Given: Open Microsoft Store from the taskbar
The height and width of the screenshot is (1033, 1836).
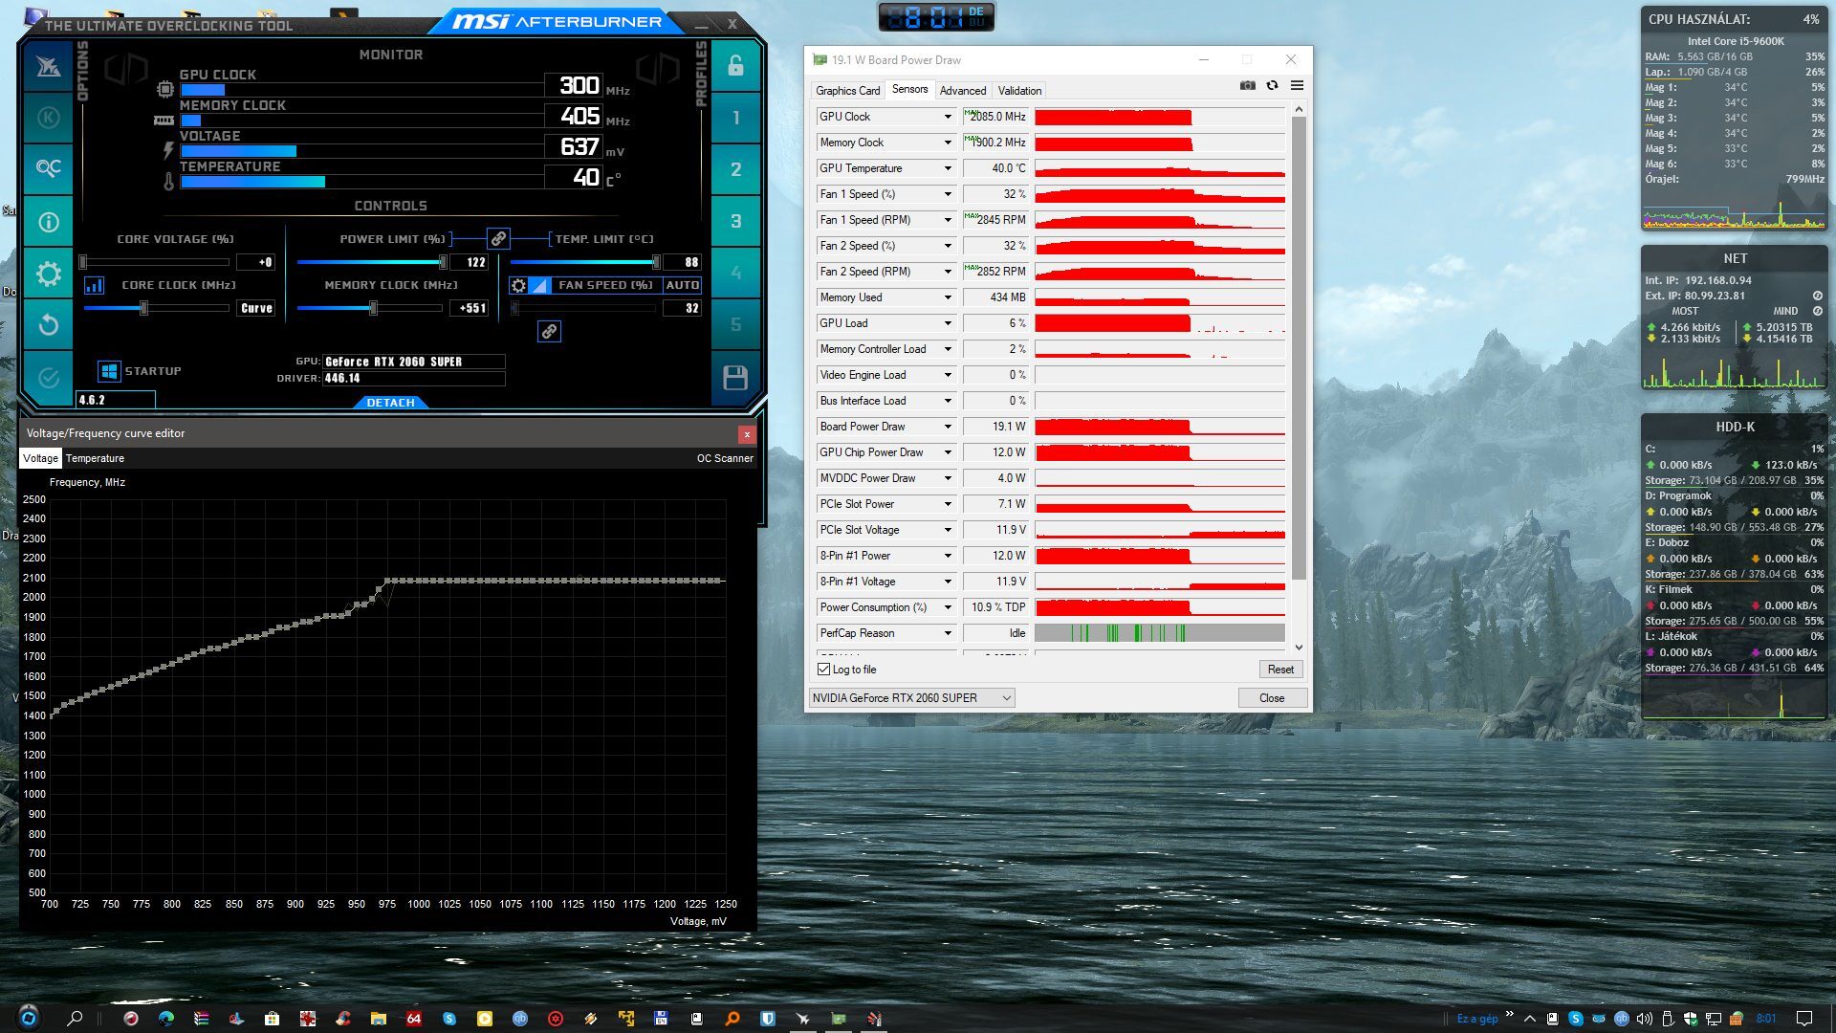Looking at the screenshot, I should (x=272, y=1019).
